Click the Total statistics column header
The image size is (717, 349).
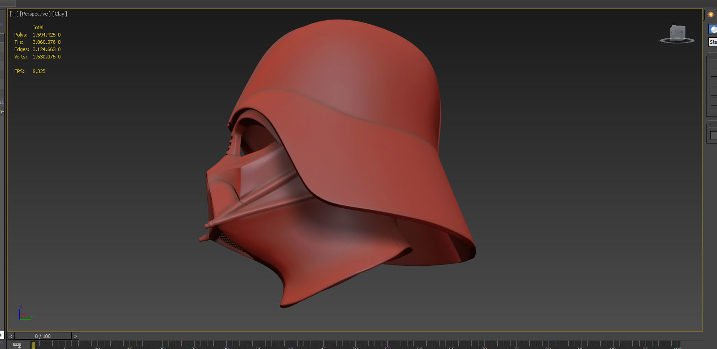point(38,27)
